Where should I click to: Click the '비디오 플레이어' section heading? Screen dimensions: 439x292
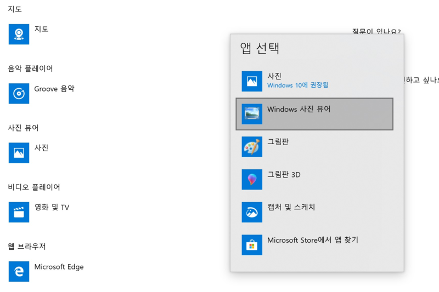[x=34, y=187]
